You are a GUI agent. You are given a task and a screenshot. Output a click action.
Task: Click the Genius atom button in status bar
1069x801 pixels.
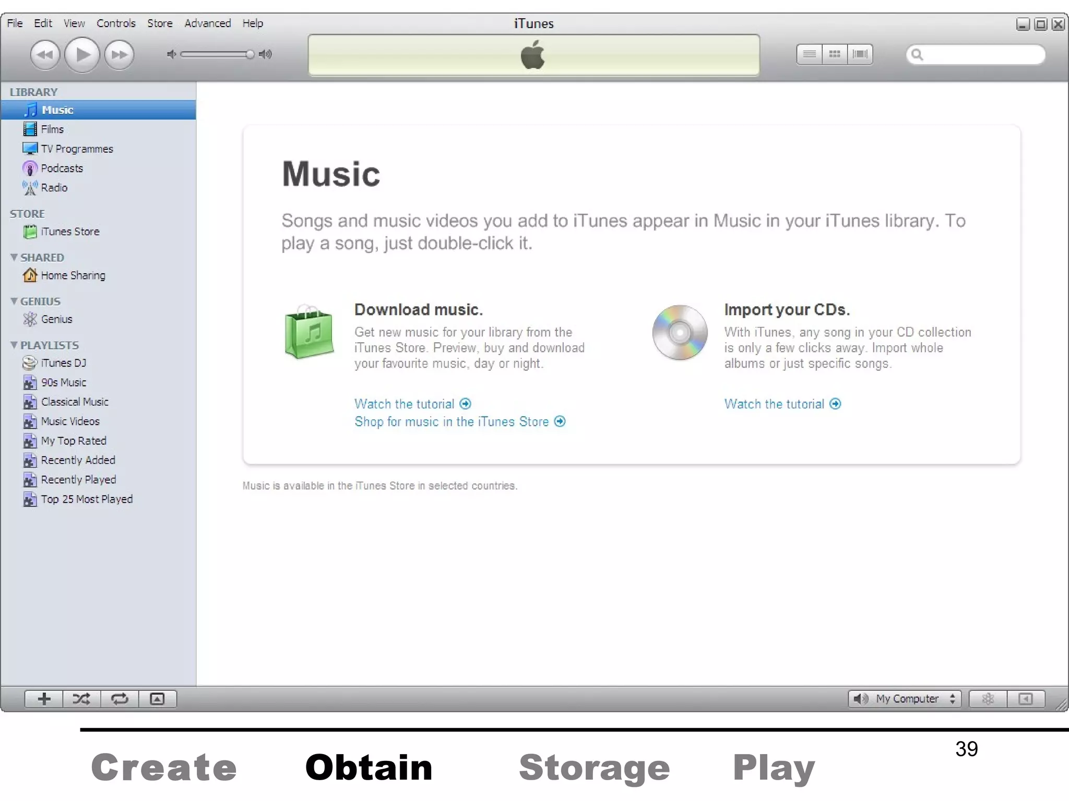point(988,699)
